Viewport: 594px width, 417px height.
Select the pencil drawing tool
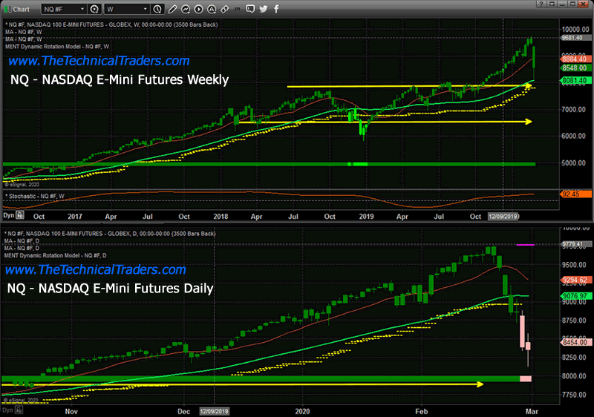tap(172, 10)
